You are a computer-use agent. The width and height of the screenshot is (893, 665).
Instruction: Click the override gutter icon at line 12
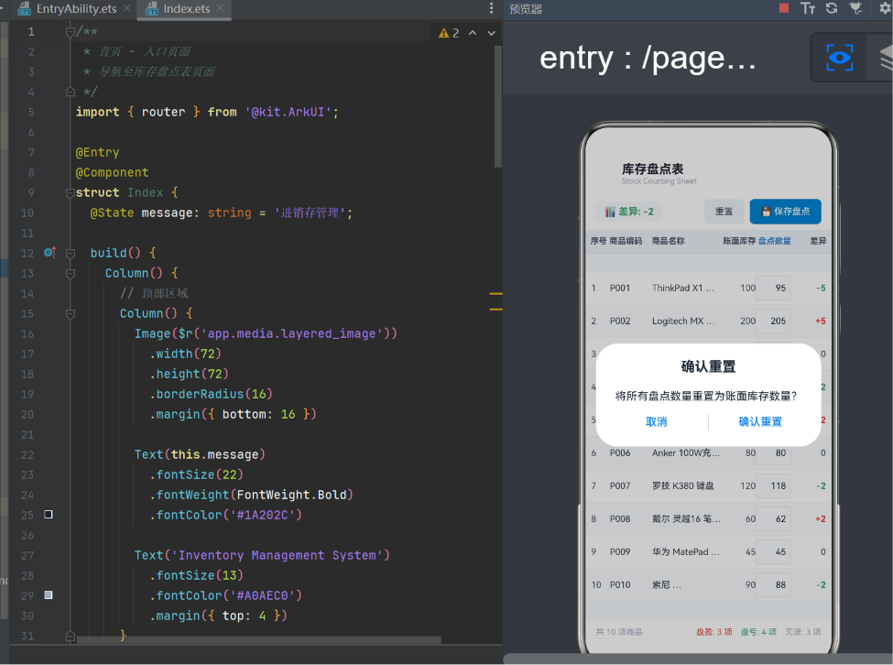point(50,252)
